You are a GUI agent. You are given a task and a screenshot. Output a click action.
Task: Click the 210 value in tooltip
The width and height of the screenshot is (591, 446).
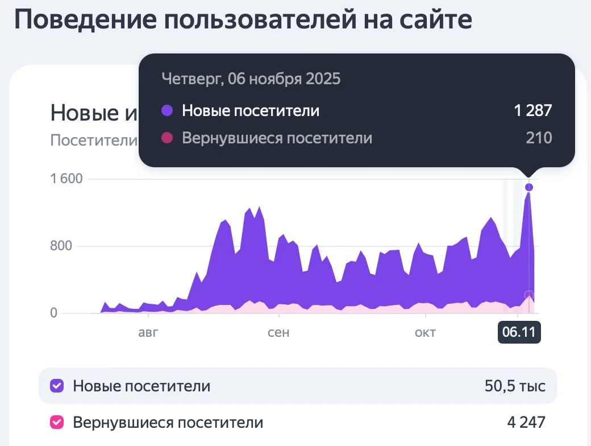click(538, 138)
